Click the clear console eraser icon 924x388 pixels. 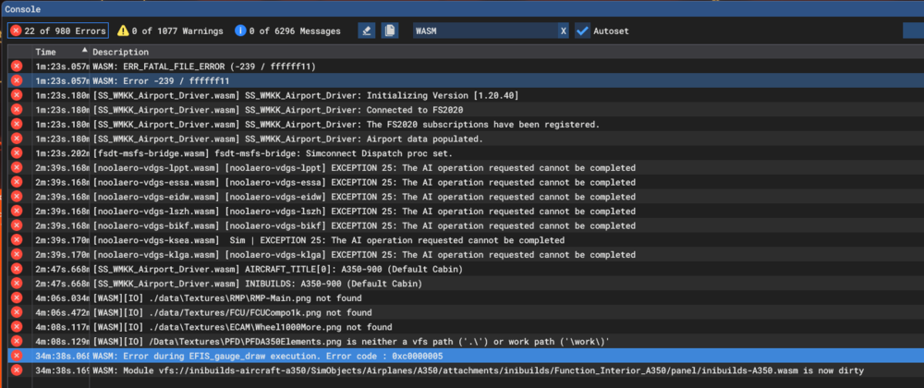367,30
